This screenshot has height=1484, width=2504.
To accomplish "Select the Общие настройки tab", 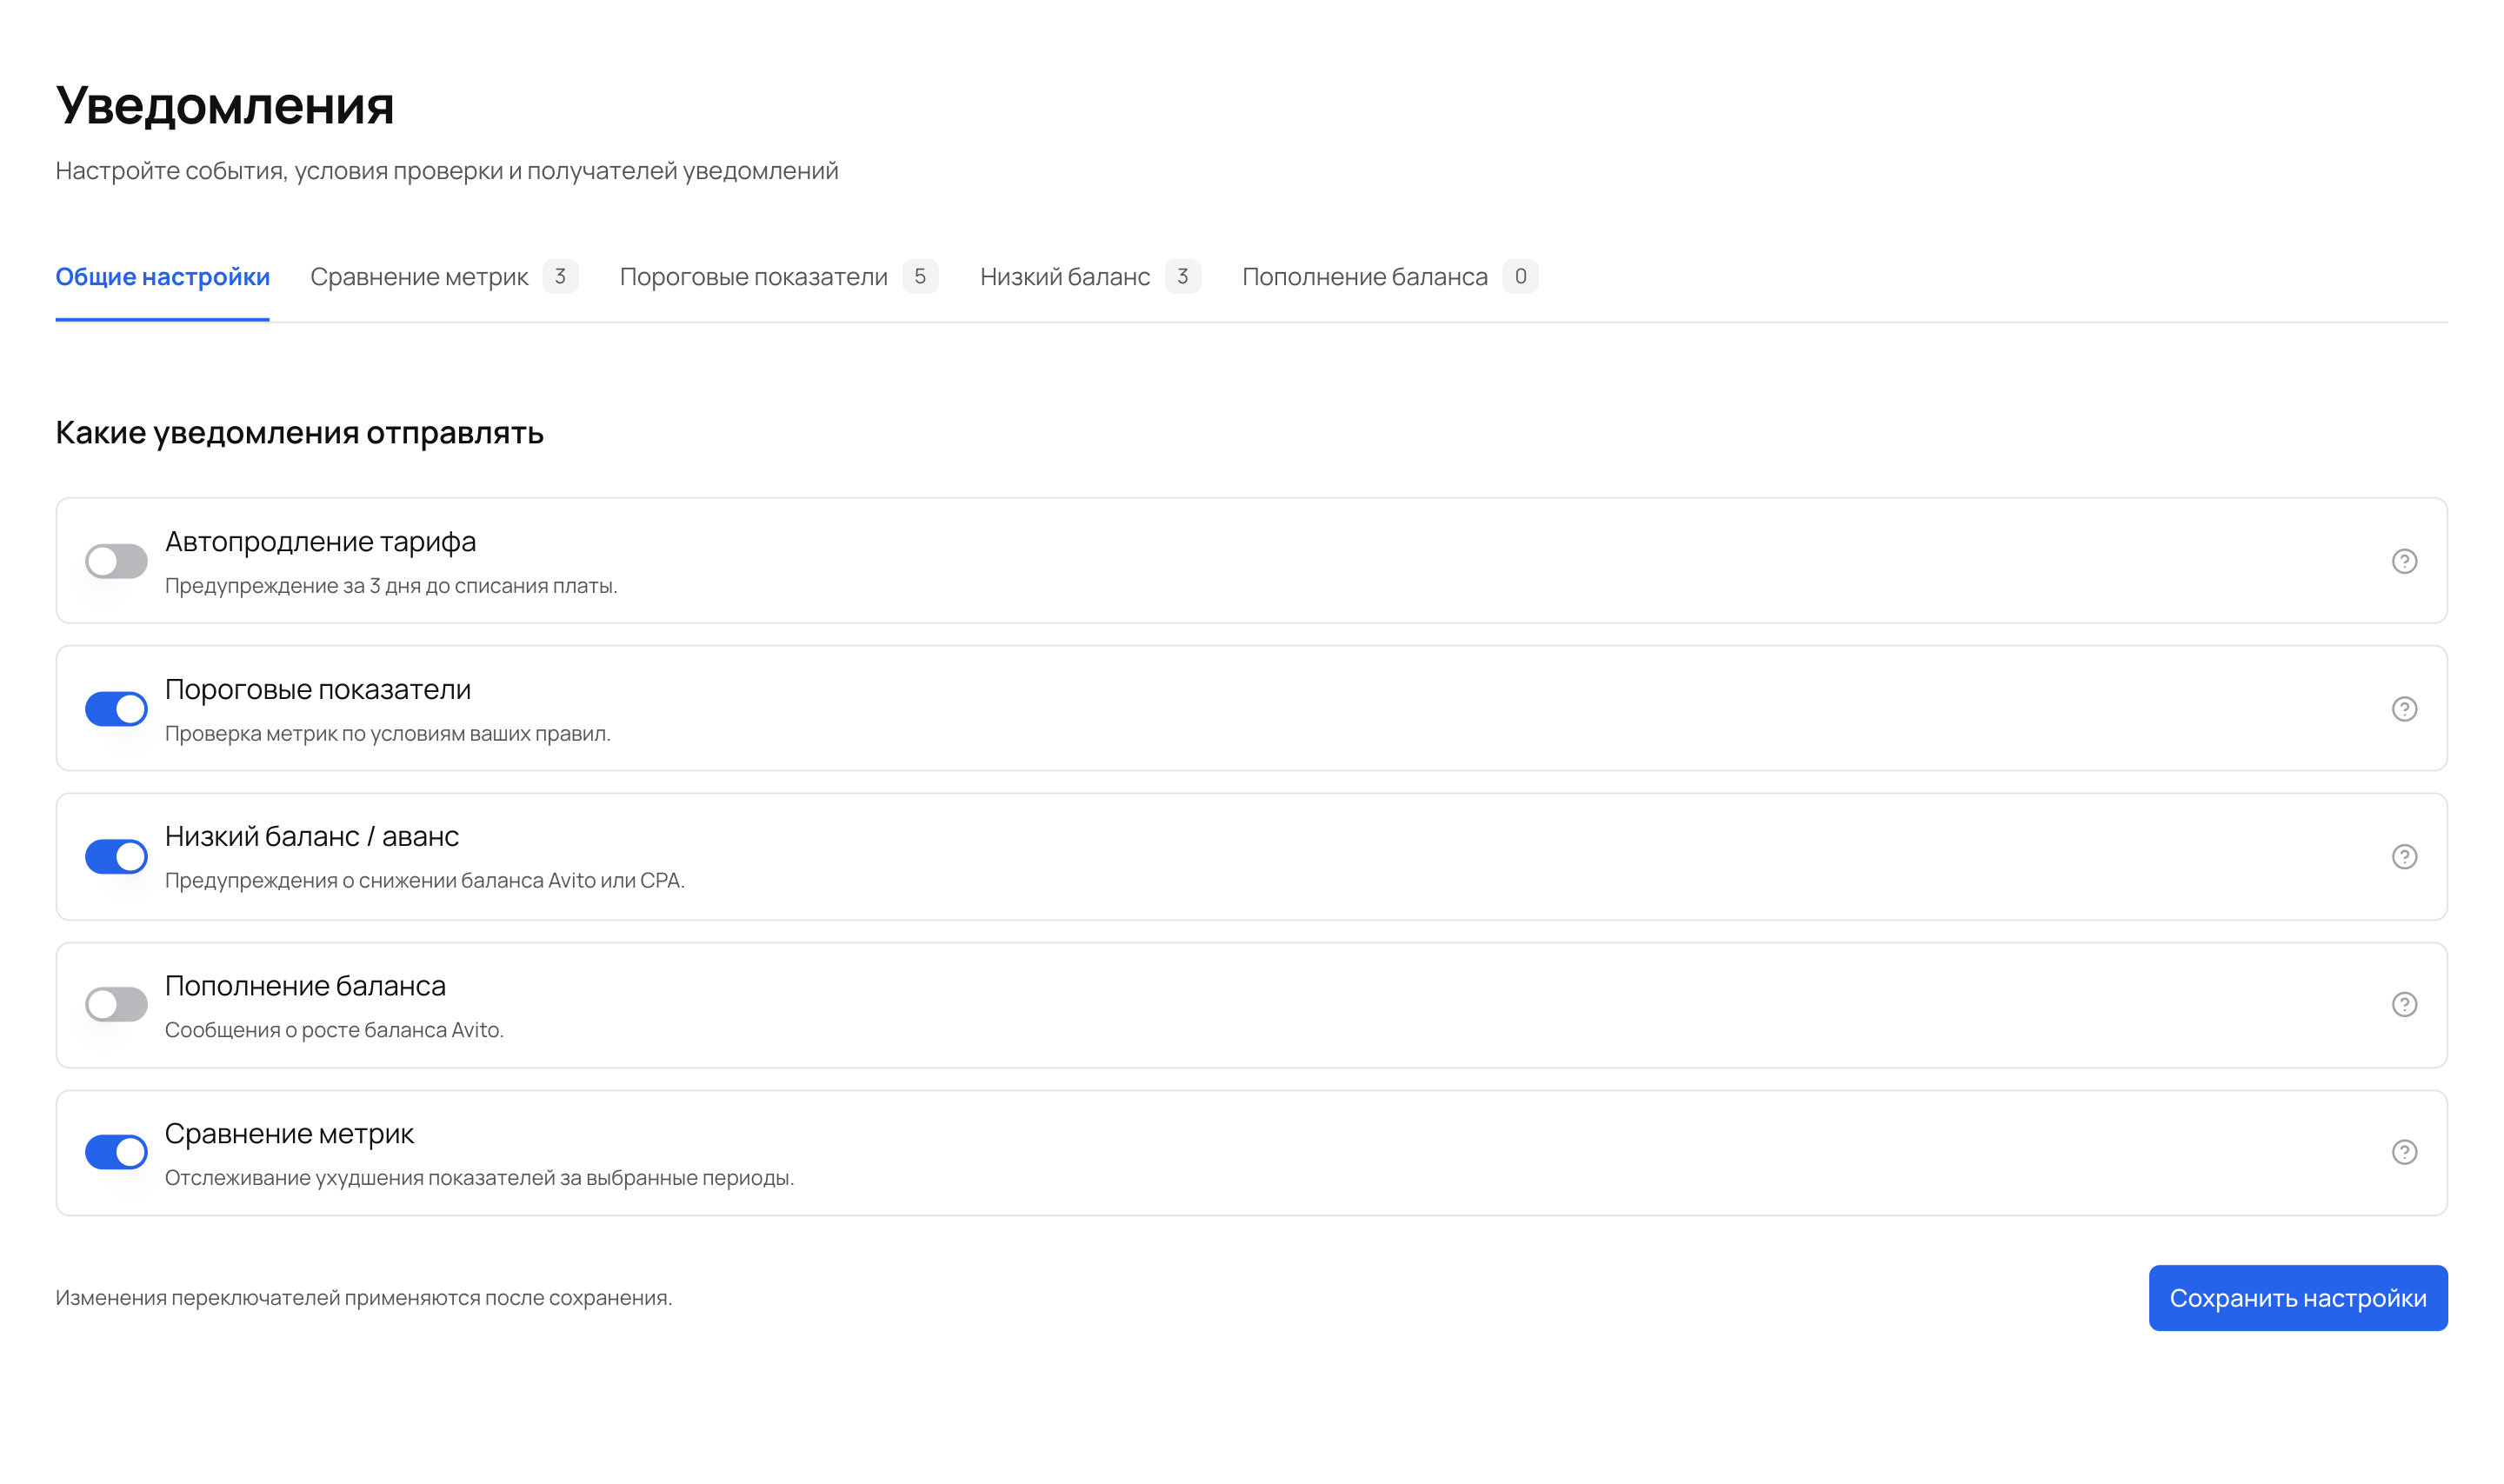I will (x=162, y=277).
